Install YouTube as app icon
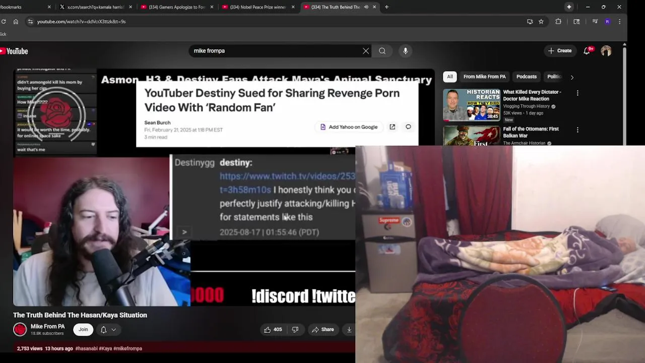 point(530,22)
